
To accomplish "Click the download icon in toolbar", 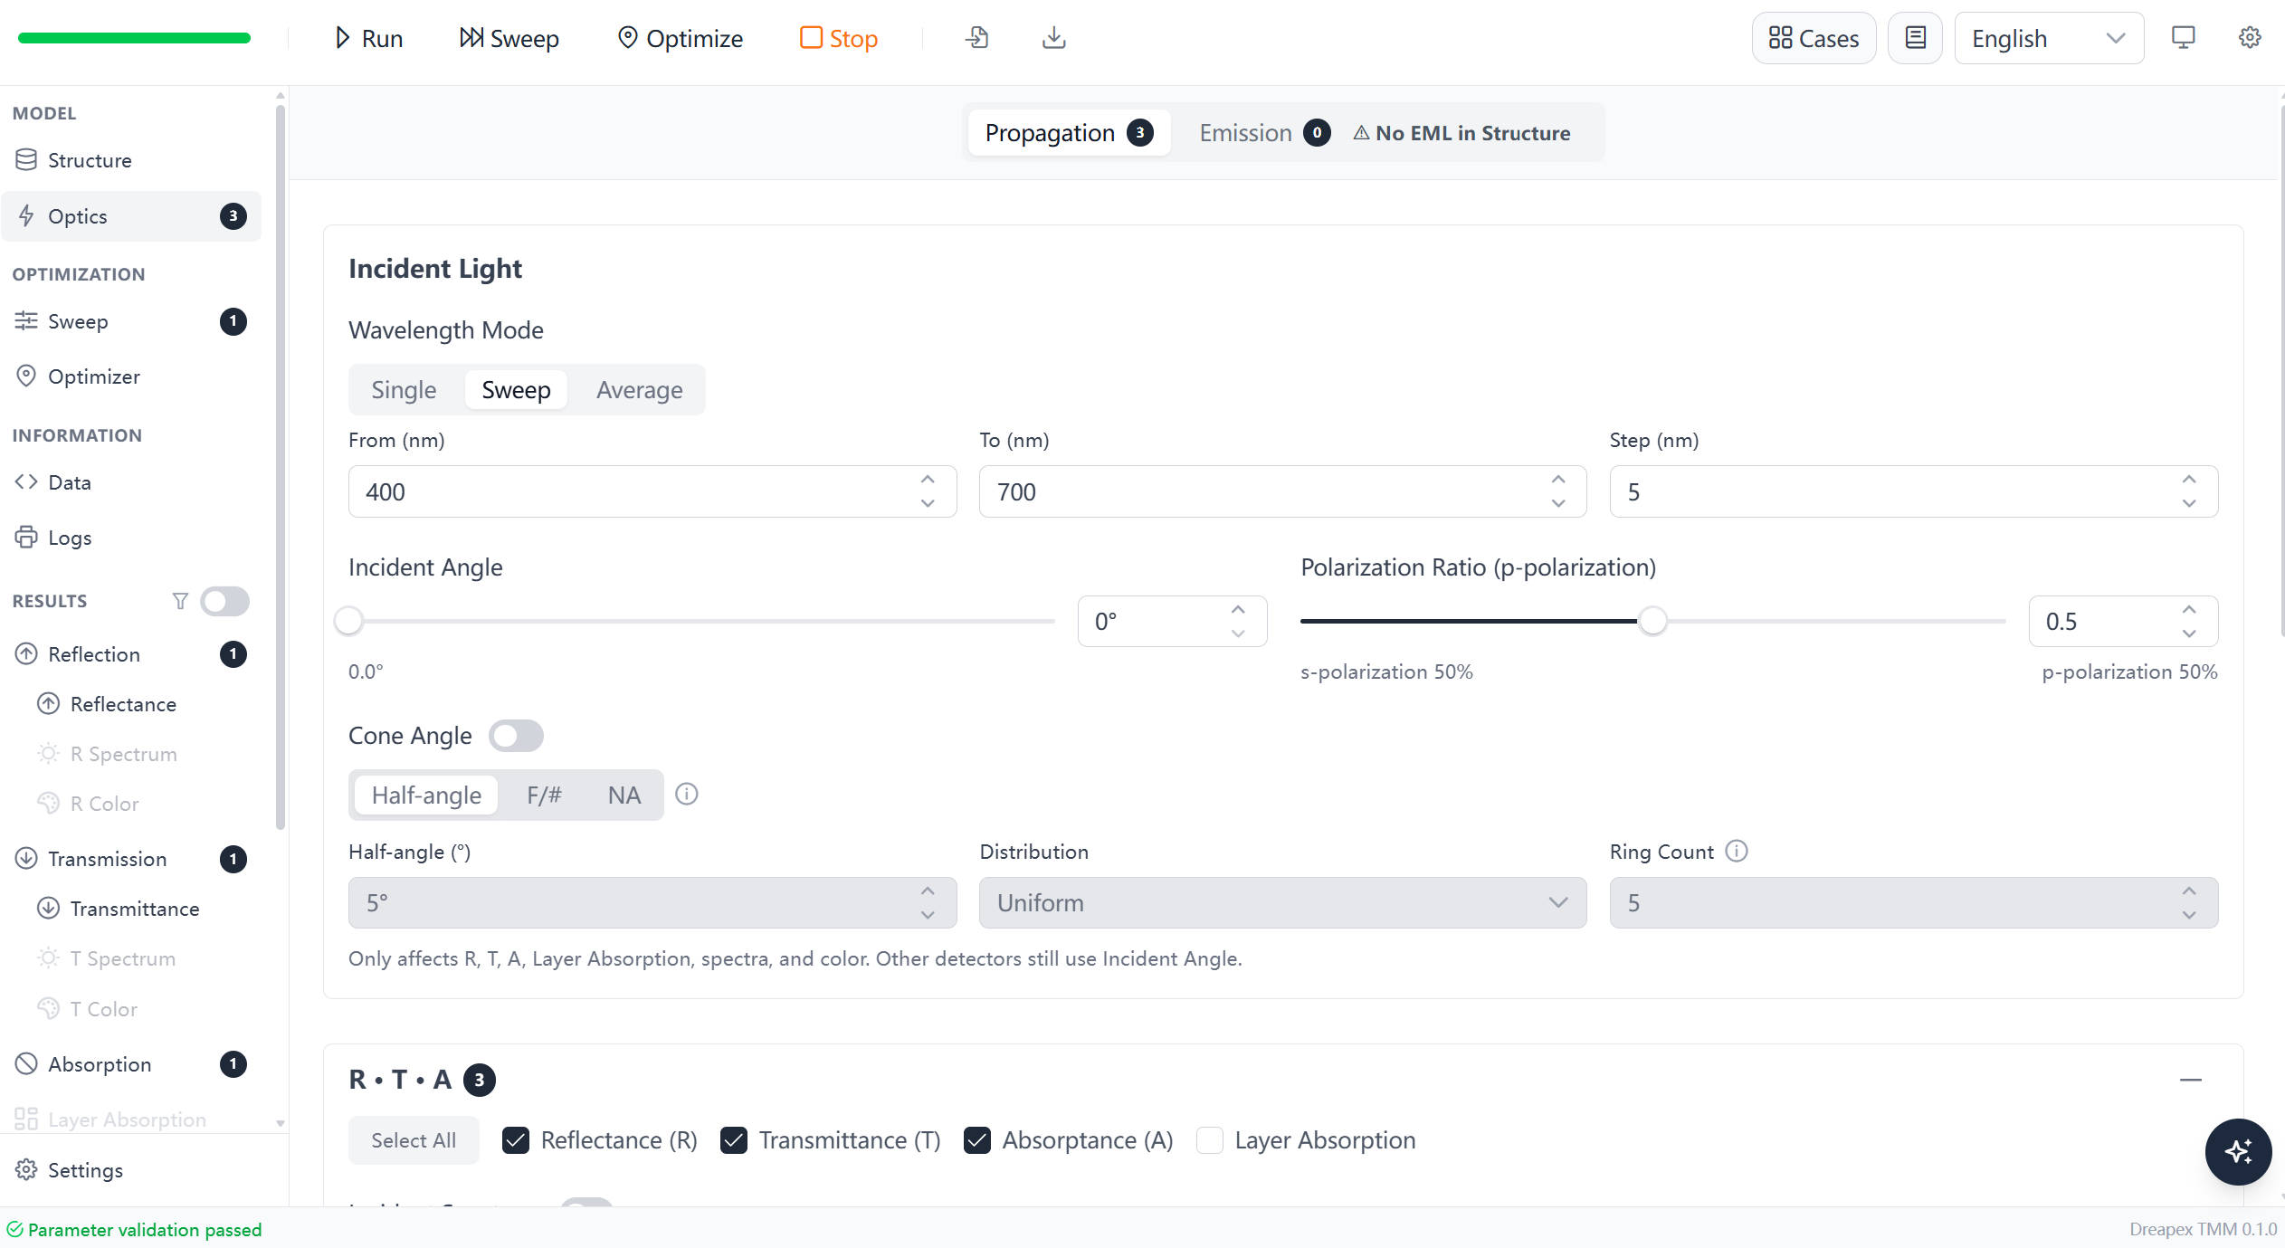I will (1053, 38).
